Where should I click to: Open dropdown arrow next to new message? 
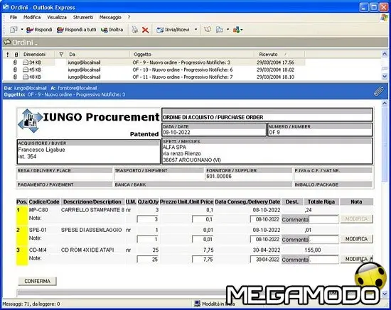click(22, 30)
